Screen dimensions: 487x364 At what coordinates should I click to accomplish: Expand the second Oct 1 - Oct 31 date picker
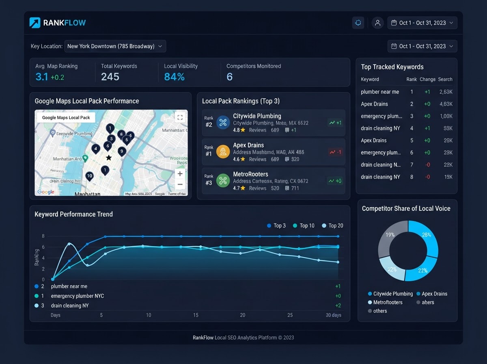click(422, 46)
